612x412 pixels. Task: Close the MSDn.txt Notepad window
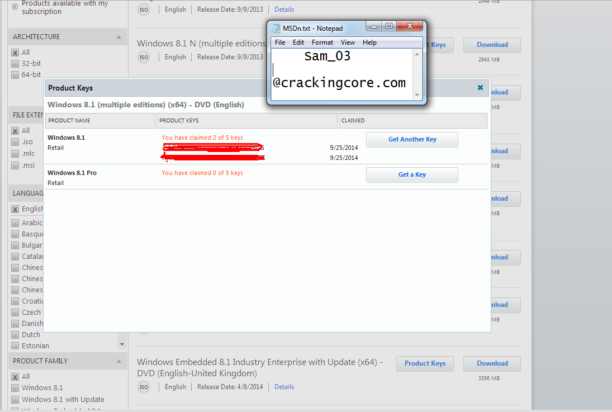tap(410, 26)
